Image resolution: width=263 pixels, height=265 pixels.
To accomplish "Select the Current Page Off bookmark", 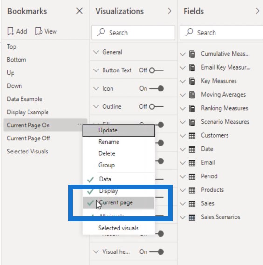I will [28, 138].
